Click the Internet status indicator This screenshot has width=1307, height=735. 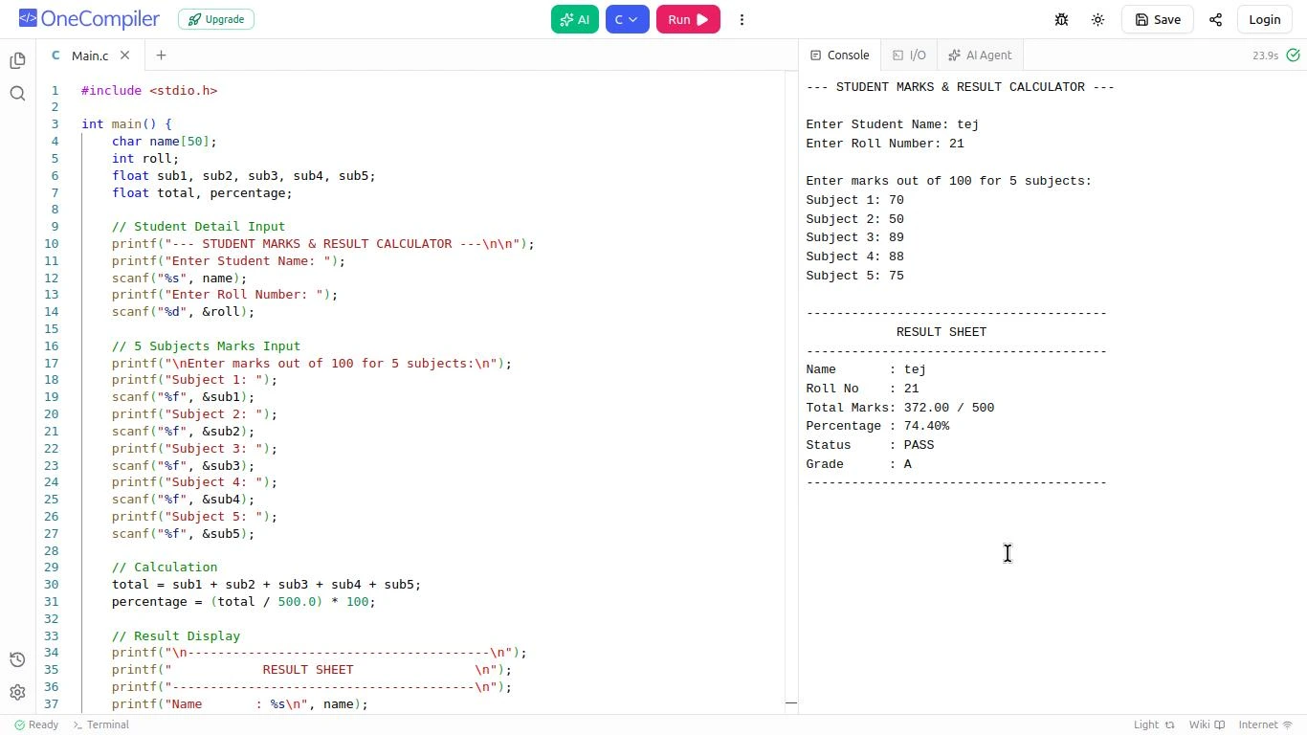(x=1265, y=724)
